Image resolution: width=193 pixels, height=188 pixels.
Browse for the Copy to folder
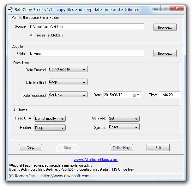[165, 53]
